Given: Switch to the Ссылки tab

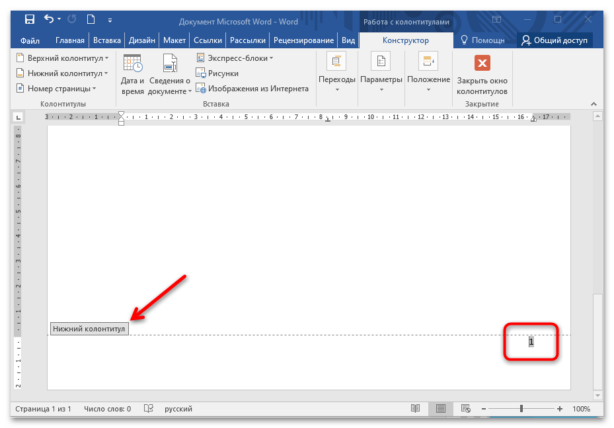Looking at the screenshot, I should [208, 40].
